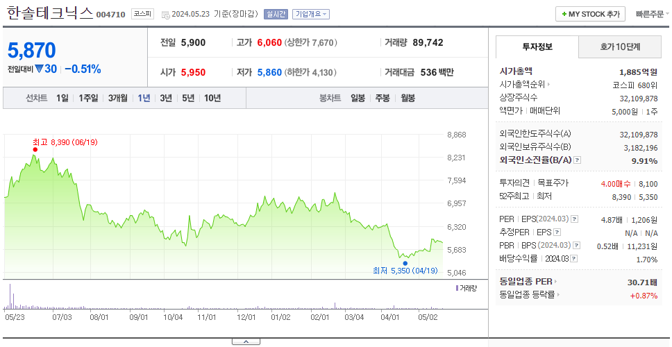Click the 8,868 price axis label
The height and width of the screenshot is (347, 672).
click(x=456, y=135)
